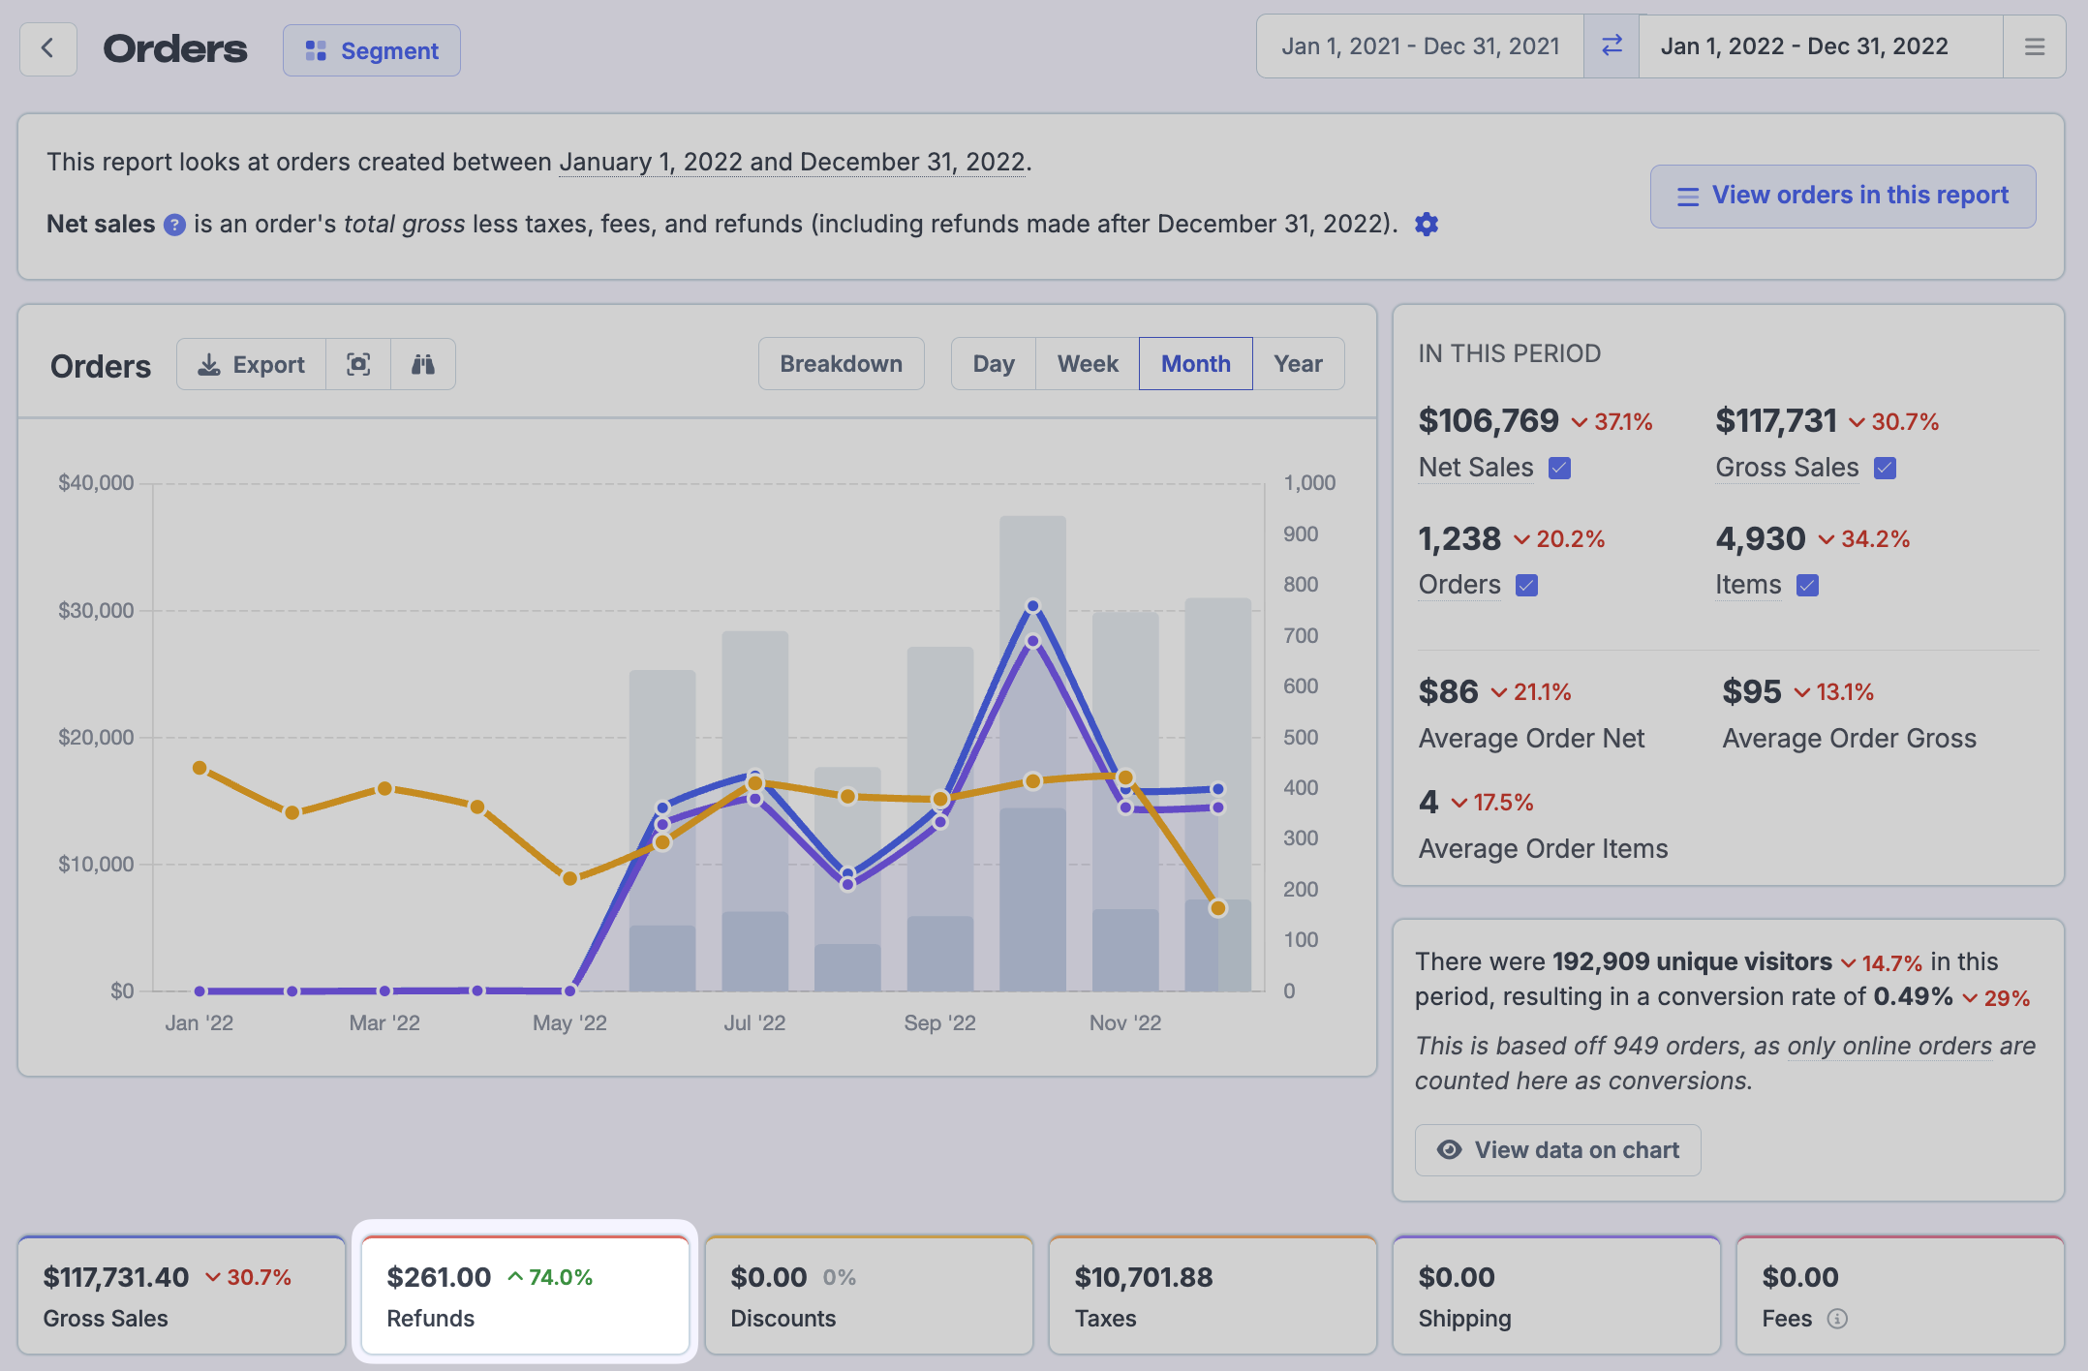
Task: Click the October orange data point on chart
Action: 1032,780
